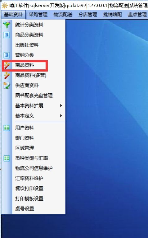Open the 物流配送 menu
Screen dimensions: 148x238
[x=63, y=15]
